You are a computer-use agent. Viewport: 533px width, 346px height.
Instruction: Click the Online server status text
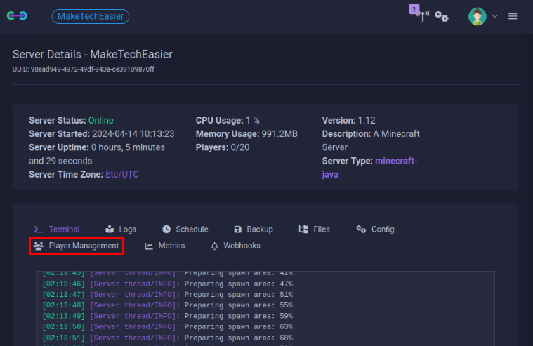(x=101, y=120)
